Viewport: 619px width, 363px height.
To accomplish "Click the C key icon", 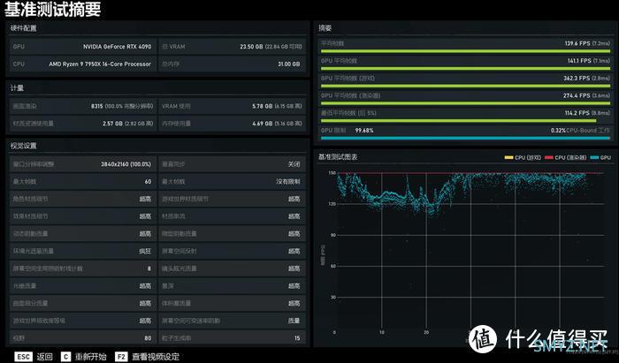I will point(65,357).
